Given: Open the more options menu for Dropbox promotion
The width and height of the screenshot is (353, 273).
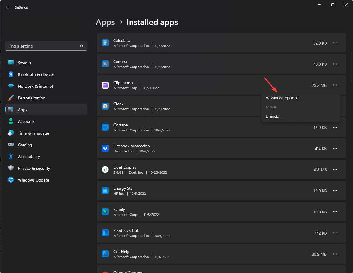Looking at the screenshot, I should (x=335, y=148).
